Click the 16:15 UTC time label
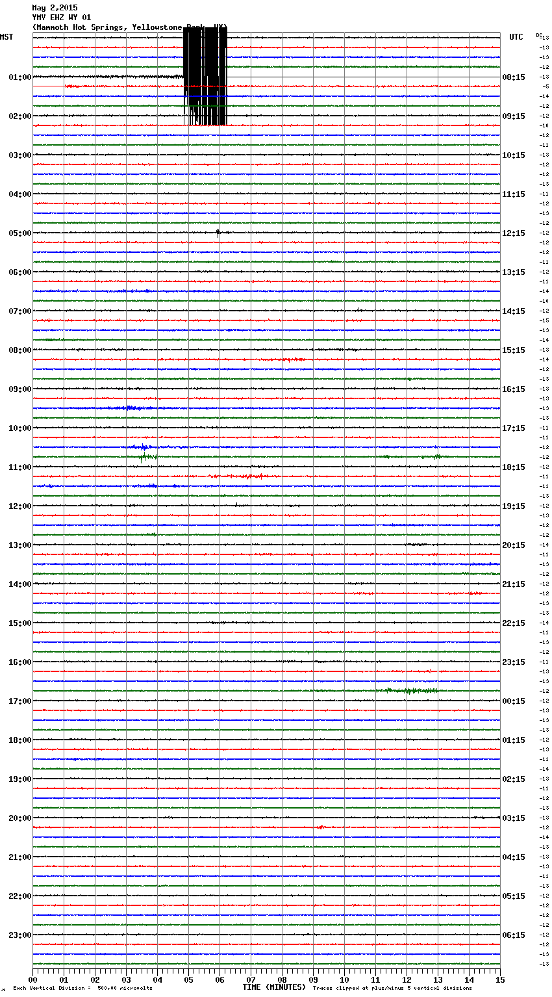 coord(514,389)
